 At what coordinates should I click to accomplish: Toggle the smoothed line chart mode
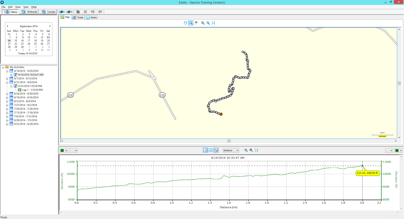click(x=216, y=150)
